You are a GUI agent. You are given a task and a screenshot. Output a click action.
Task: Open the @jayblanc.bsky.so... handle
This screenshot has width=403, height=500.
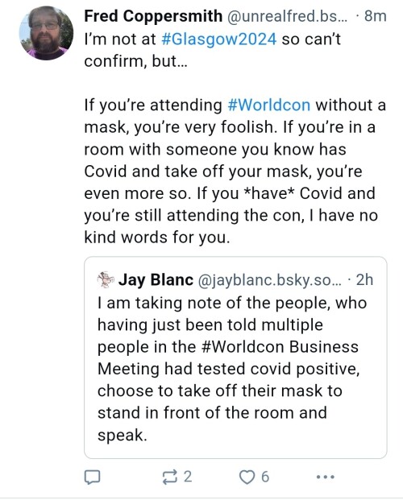269,280
